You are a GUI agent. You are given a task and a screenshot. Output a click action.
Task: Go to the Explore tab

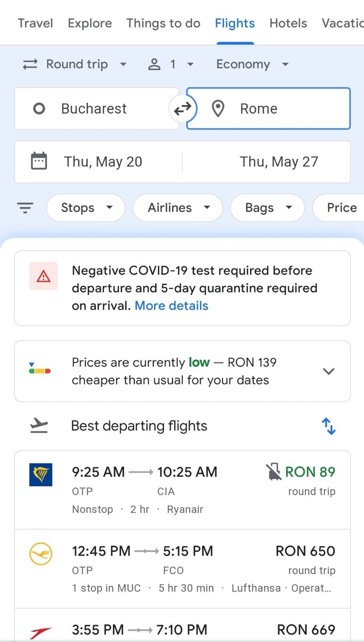tap(90, 23)
